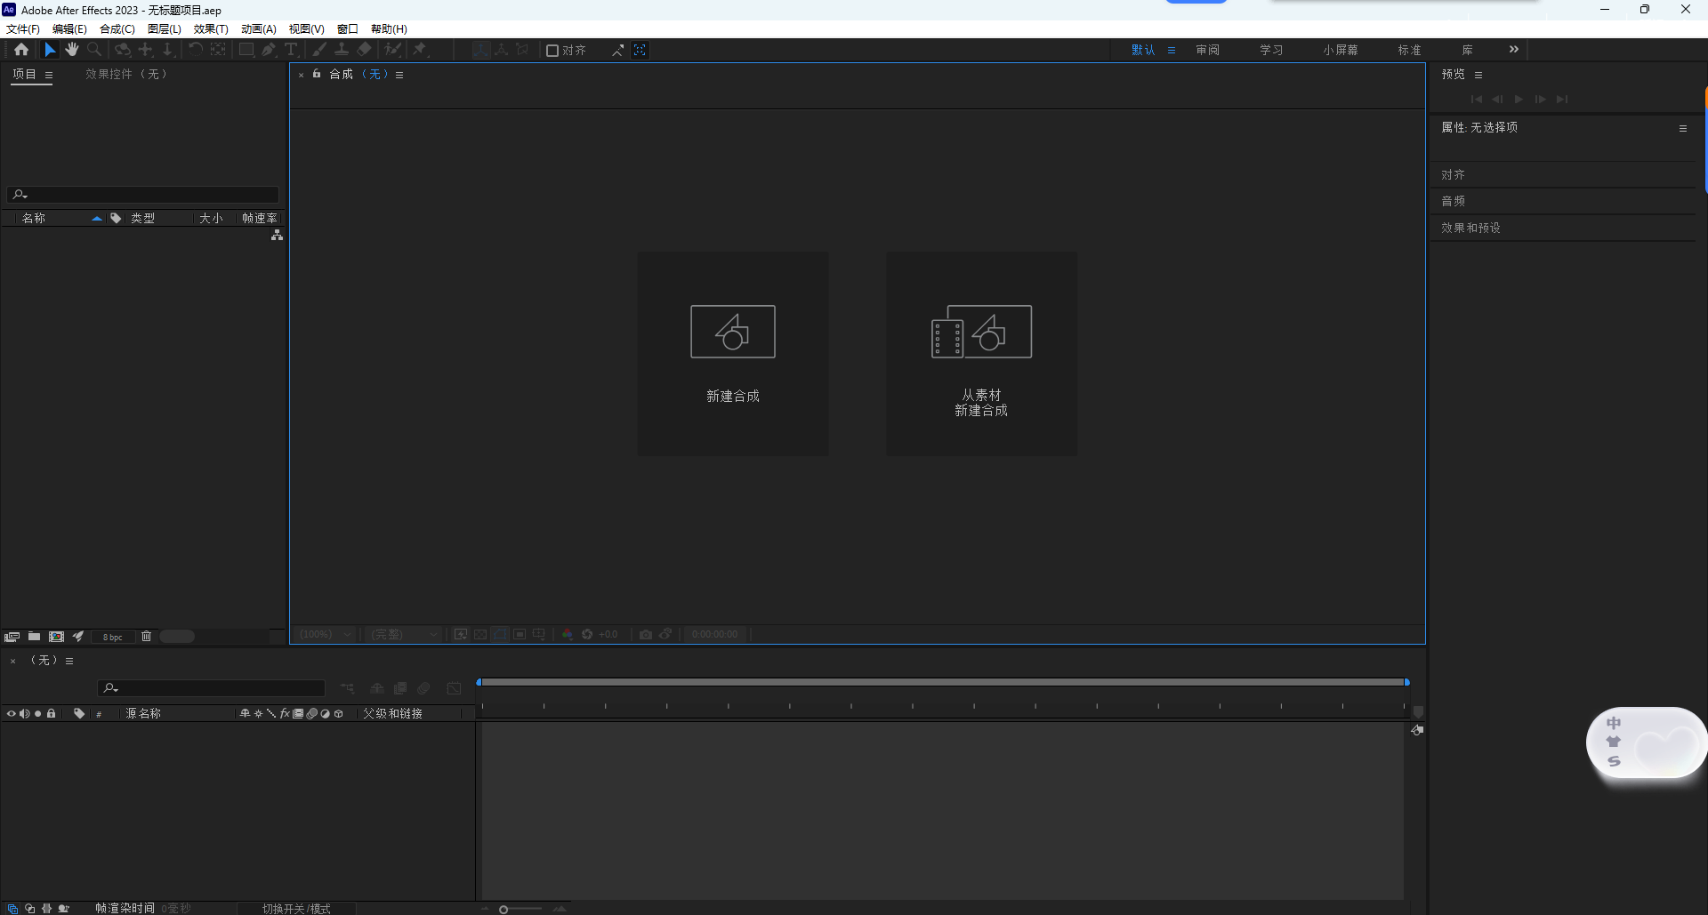Click 从素材新建合成 button

pos(981,353)
